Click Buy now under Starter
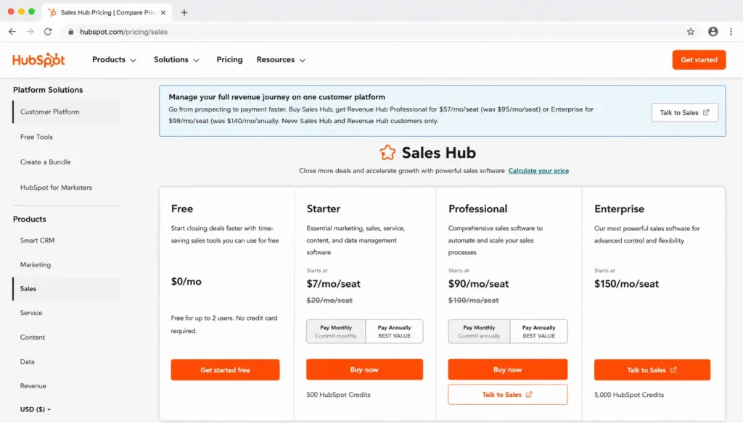The image size is (743, 423). pyautogui.click(x=364, y=369)
